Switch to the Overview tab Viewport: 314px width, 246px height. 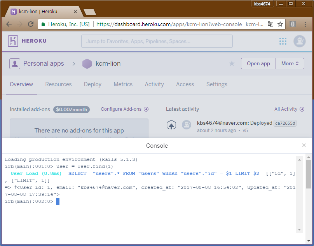21,84
